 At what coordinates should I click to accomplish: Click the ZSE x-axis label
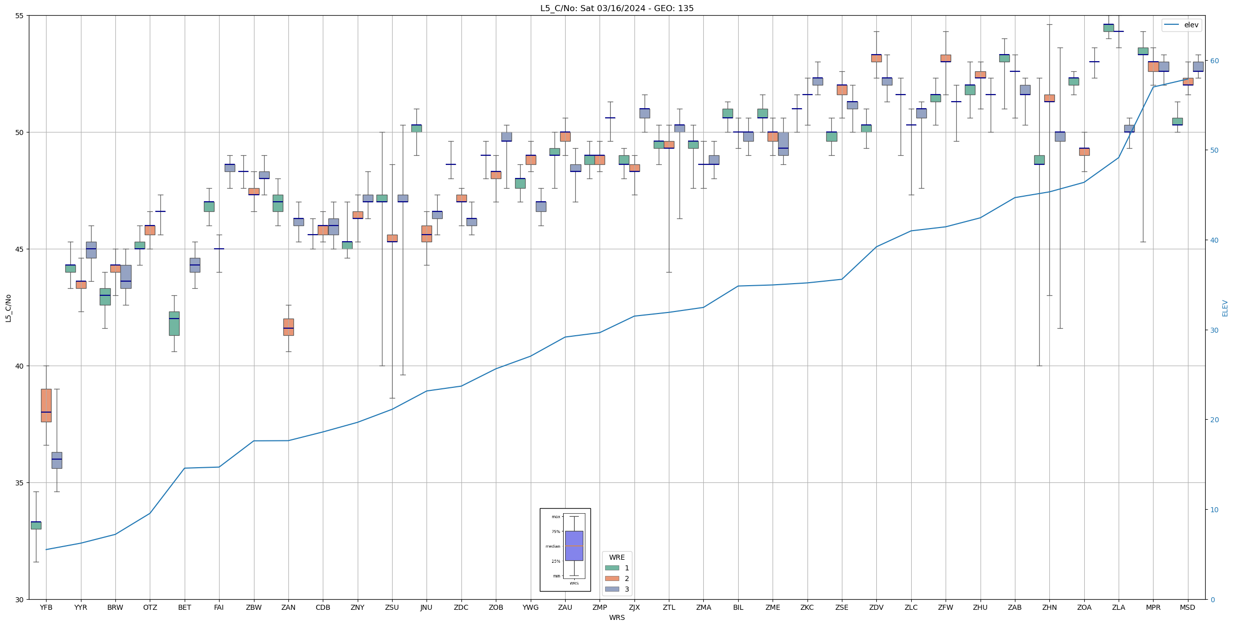pyautogui.click(x=842, y=607)
